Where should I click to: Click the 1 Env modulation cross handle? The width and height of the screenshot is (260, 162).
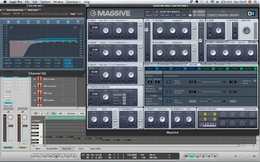[157, 69]
